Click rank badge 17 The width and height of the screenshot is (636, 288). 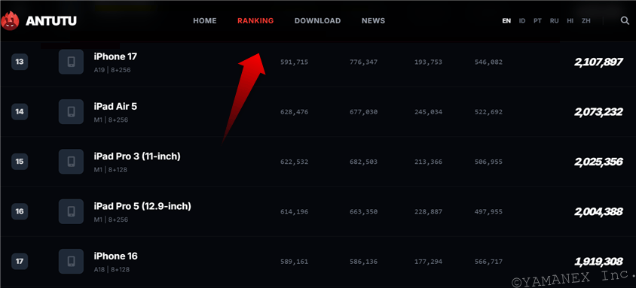(20, 261)
